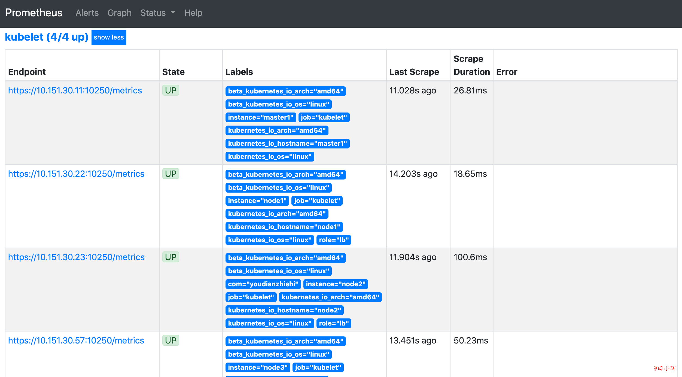
Task: Click the 13.451s ago last scrape value
Action: pyautogui.click(x=413, y=340)
